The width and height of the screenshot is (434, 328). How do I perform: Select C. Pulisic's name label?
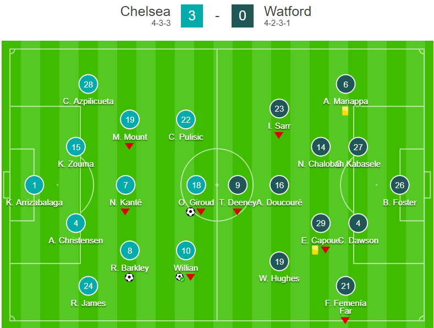tap(186, 137)
